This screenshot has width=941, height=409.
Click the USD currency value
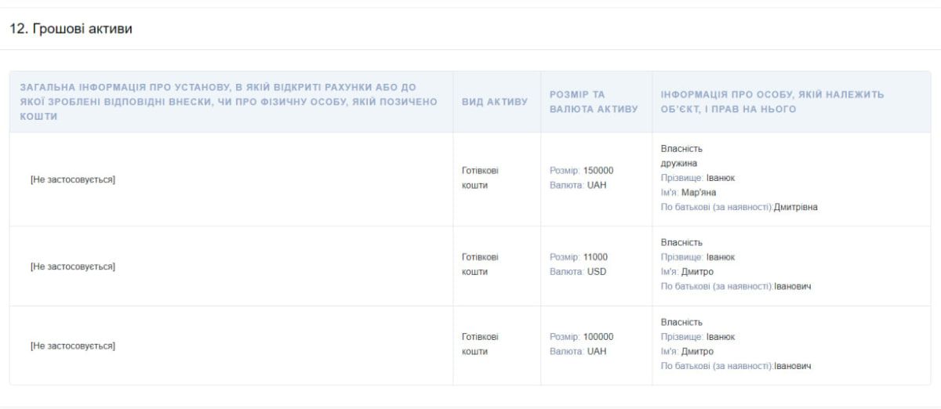(597, 272)
